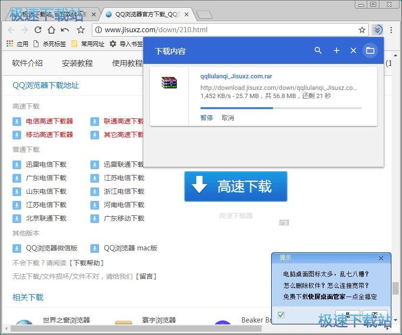The image size is (402, 335).
Task: Switch to the first 极速下载站 tab
Action: tap(51, 14)
